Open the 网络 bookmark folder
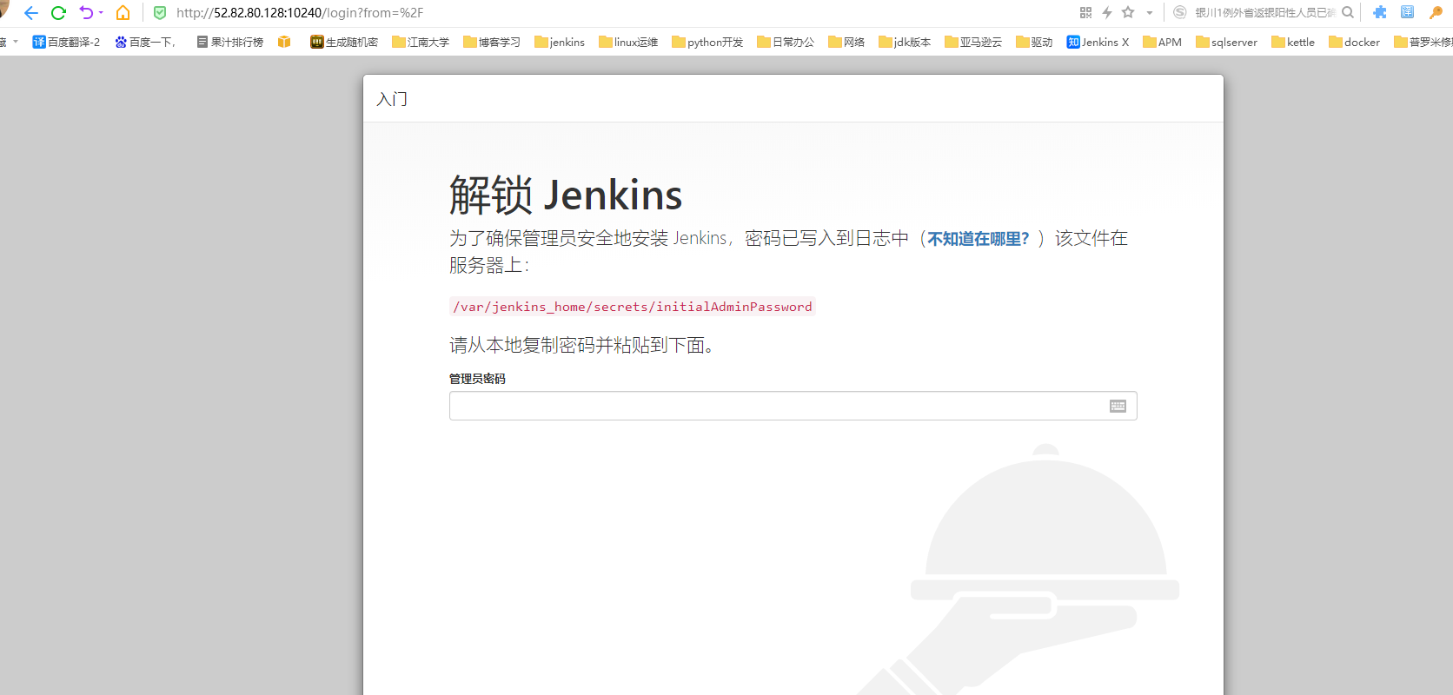 click(x=846, y=42)
